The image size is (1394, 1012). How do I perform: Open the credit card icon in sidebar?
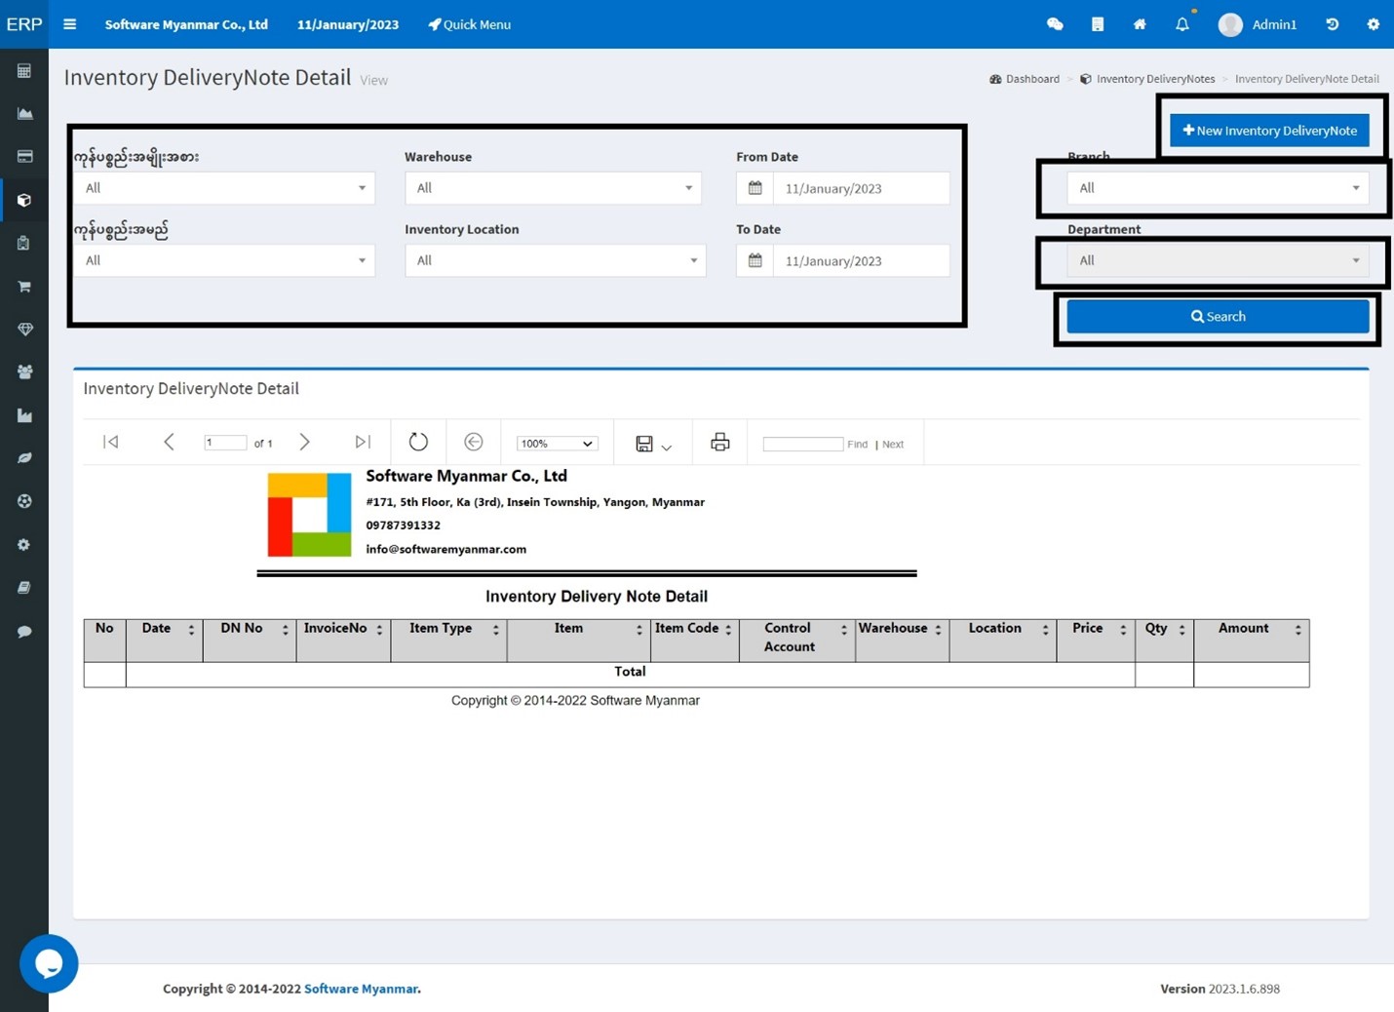(x=24, y=156)
